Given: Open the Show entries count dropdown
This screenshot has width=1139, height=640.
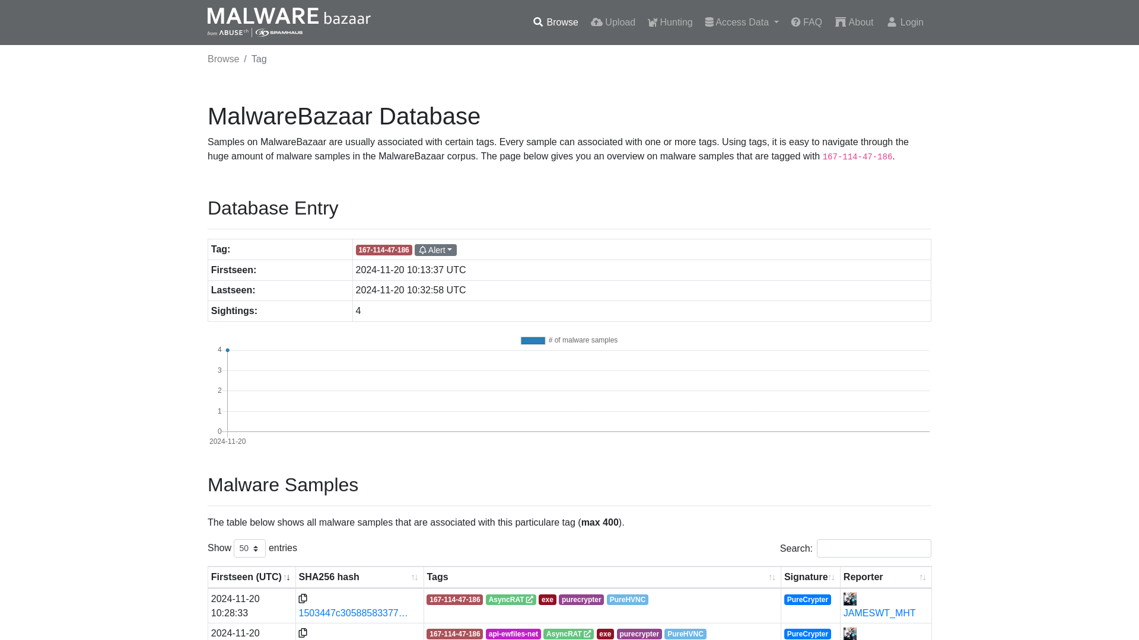Looking at the screenshot, I should click(249, 548).
